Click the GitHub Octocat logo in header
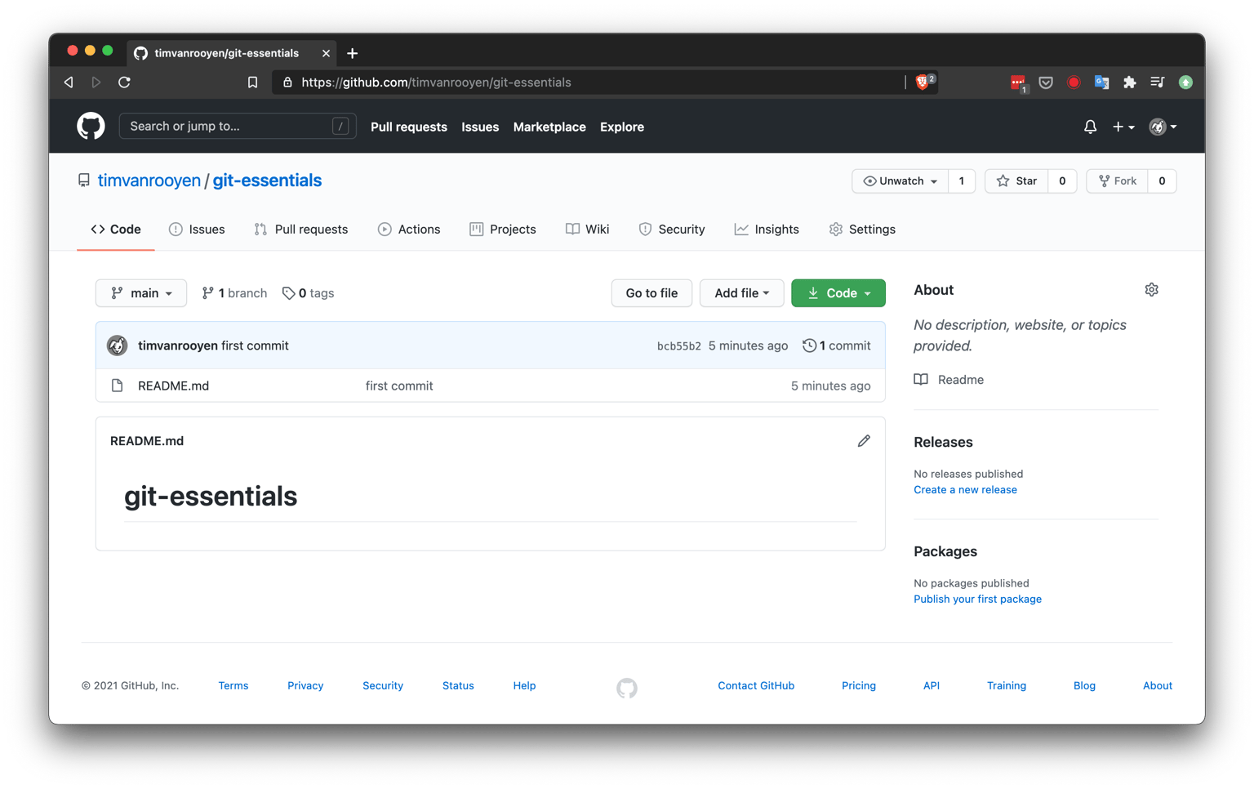 click(91, 126)
